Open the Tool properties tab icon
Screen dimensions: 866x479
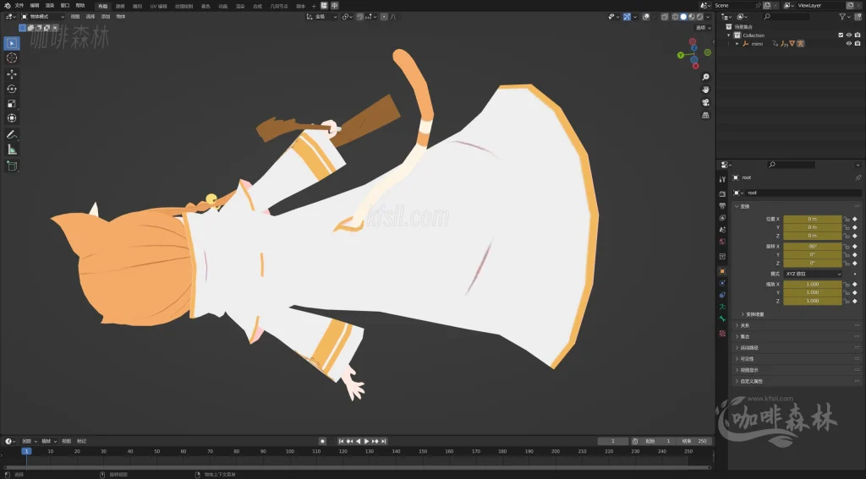pos(722,179)
